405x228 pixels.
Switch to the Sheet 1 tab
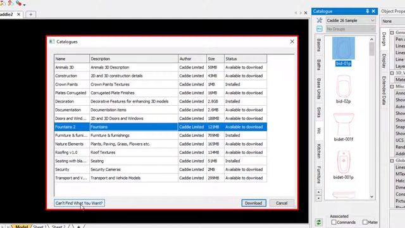(x=39, y=227)
